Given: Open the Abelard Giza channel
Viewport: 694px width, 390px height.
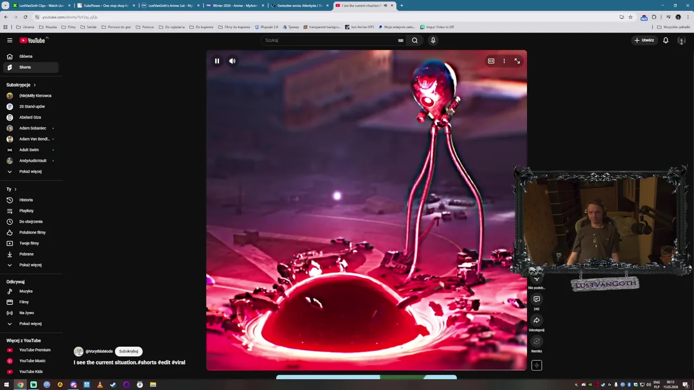Looking at the screenshot, I should [31, 118].
